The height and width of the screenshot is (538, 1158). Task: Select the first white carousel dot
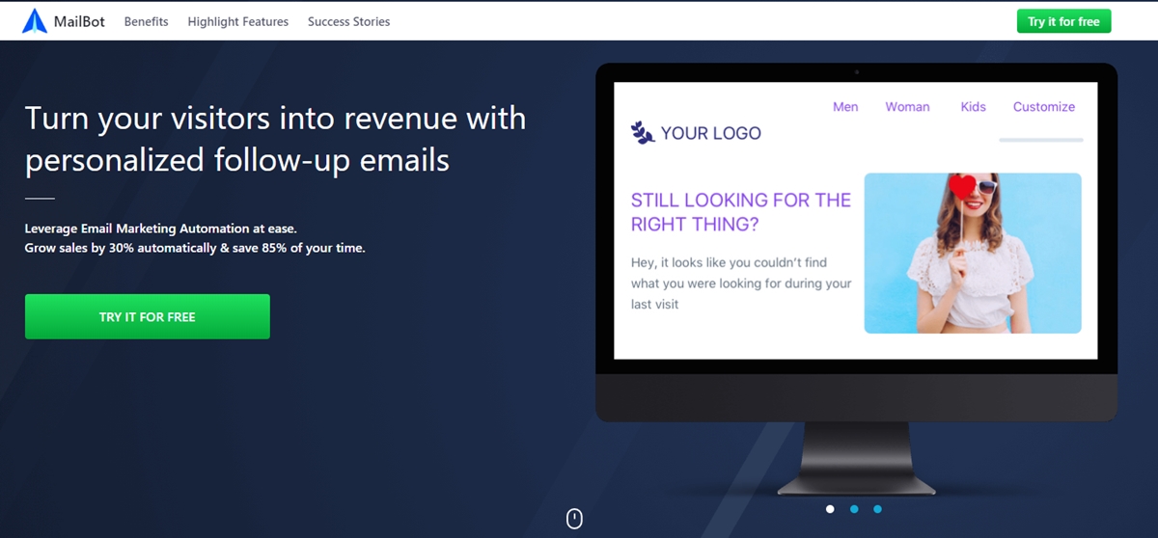(x=830, y=508)
